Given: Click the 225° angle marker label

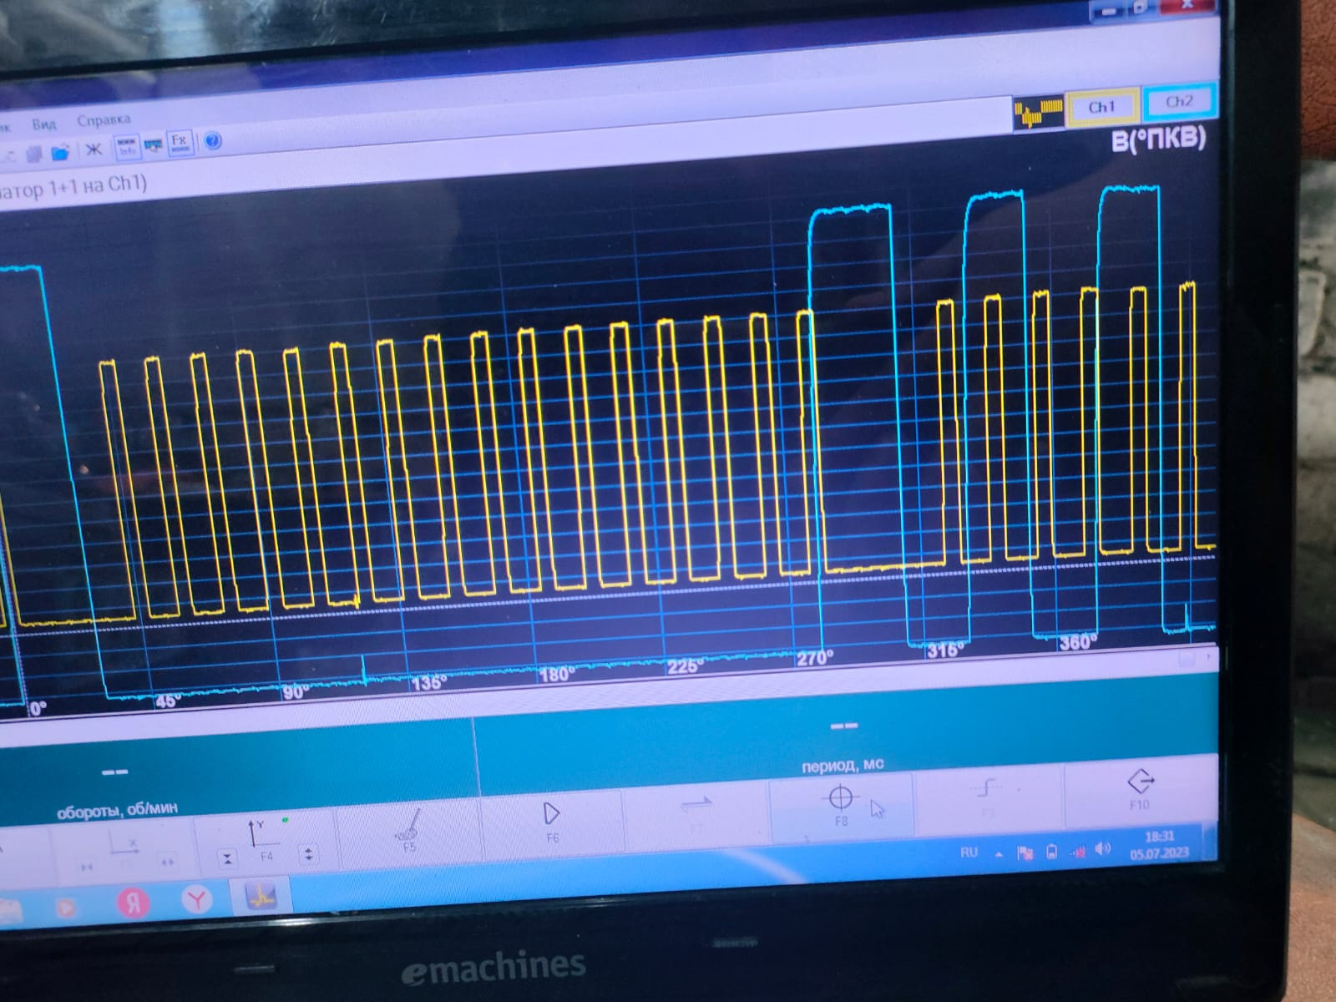Looking at the screenshot, I should [x=685, y=666].
